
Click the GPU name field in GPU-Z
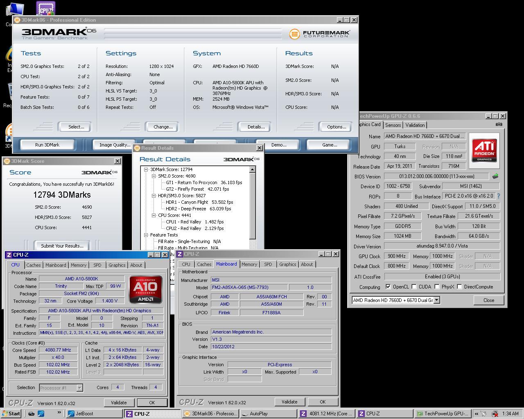pyautogui.click(x=425, y=136)
